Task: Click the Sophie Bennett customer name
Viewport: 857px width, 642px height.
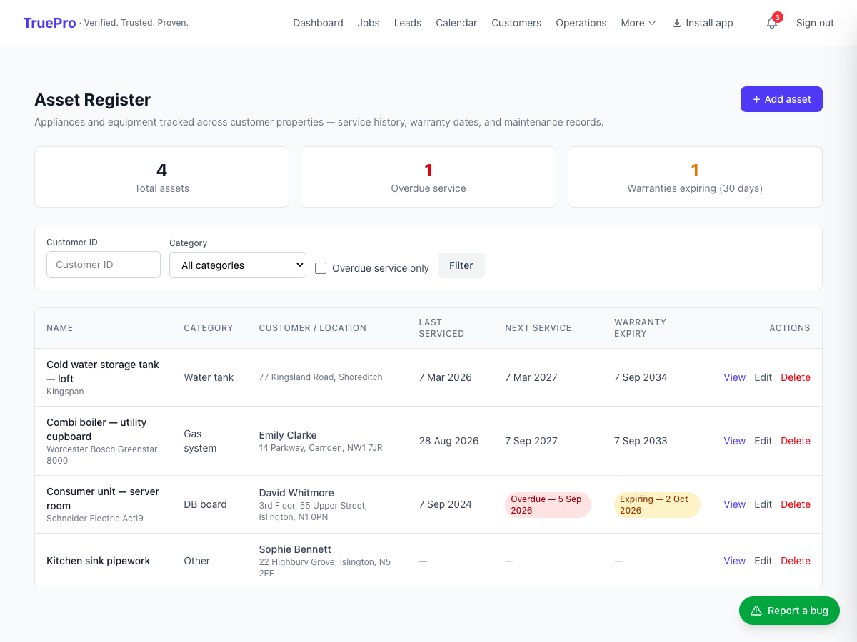Action: [x=295, y=549]
